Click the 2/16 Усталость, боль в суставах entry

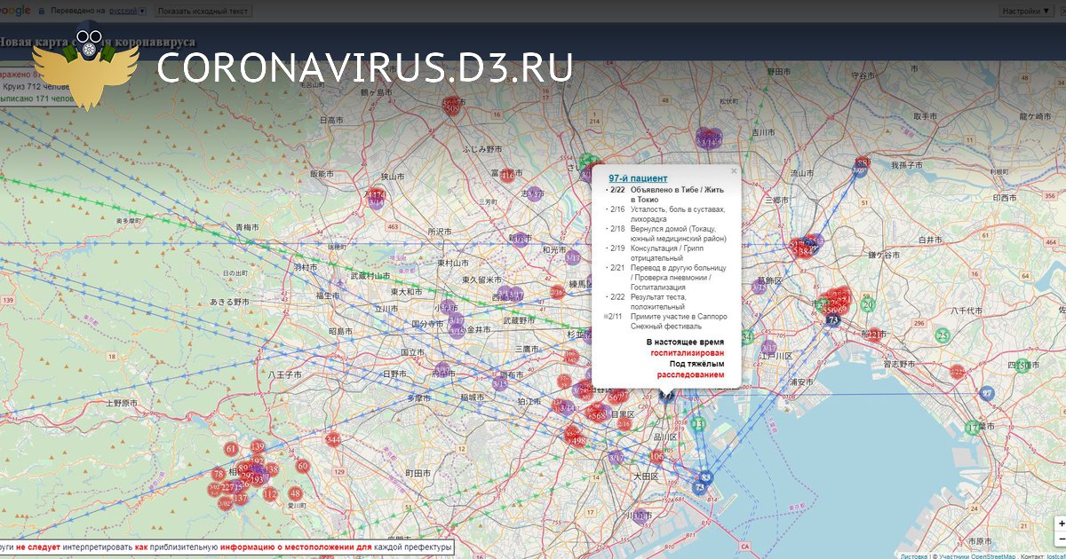(664, 214)
